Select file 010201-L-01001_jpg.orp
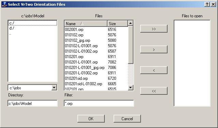The image size is (218, 128). (85, 68)
